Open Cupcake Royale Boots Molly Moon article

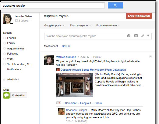(93, 70)
